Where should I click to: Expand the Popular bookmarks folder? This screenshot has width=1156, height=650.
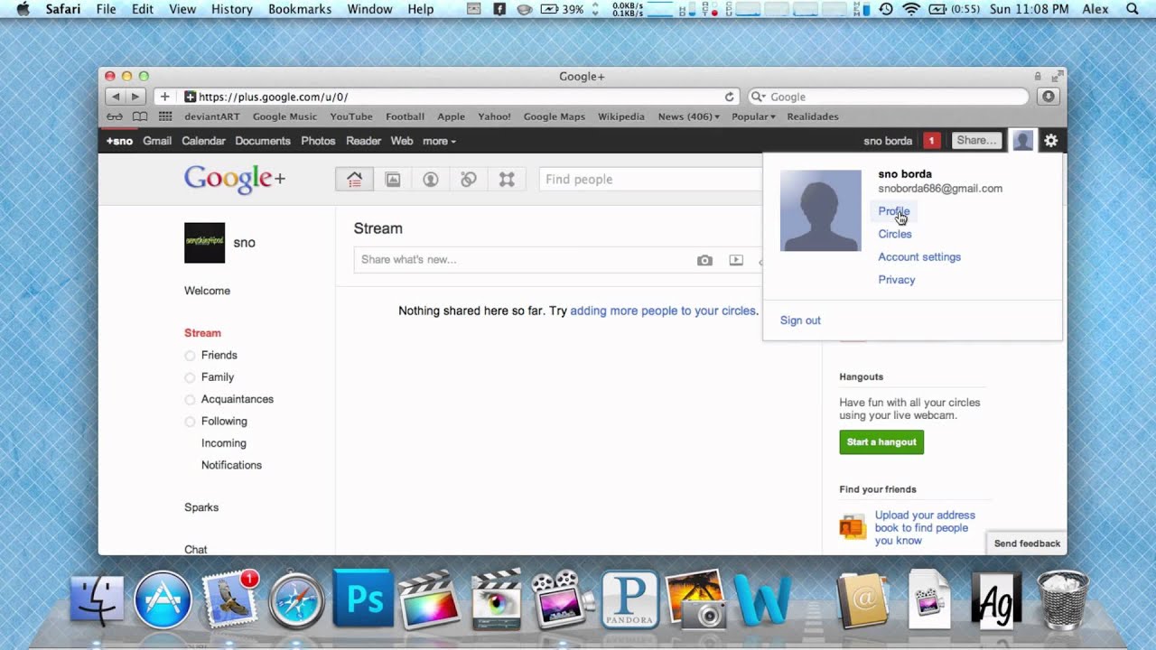tap(753, 116)
